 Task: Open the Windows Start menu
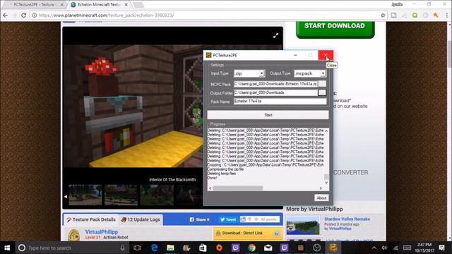(x=8, y=248)
